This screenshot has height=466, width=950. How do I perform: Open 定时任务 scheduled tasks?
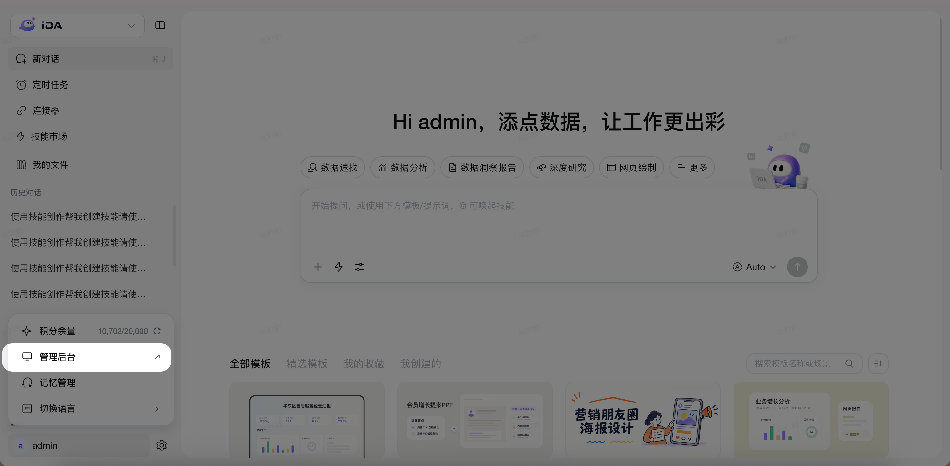[90, 85]
